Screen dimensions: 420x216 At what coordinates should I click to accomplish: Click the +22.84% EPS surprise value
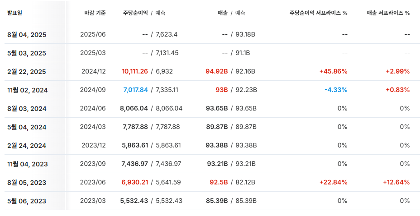(334, 182)
